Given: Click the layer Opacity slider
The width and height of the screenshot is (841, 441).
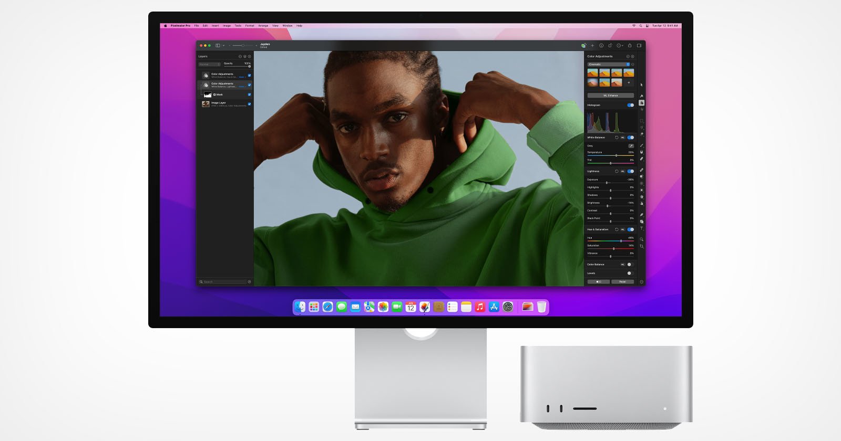Looking at the screenshot, I should tap(237, 67).
